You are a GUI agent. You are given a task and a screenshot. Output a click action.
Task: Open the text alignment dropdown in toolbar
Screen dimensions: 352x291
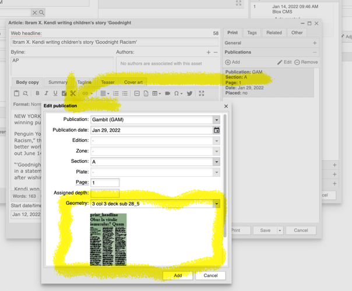pos(105,93)
